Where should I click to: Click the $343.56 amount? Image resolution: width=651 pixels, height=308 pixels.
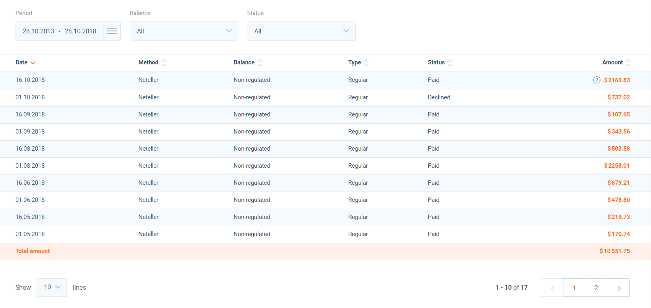coord(618,132)
